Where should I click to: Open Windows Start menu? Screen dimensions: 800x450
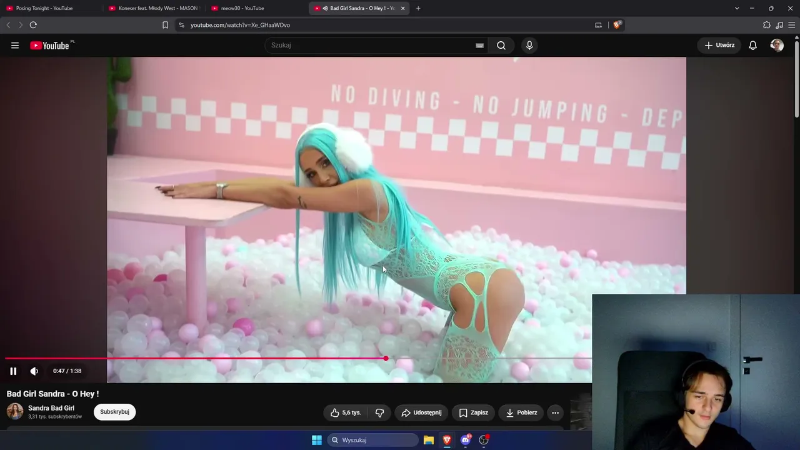point(317,440)
